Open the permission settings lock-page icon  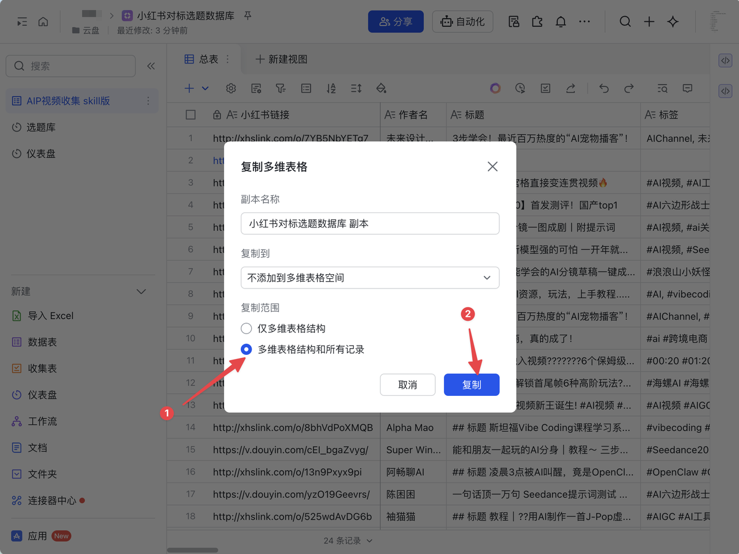point(514,22)
